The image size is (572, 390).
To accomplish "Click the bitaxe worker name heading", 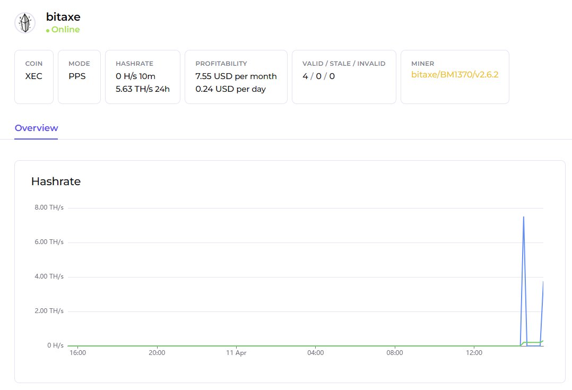I will pyautogui.click(x=63, y=17).
